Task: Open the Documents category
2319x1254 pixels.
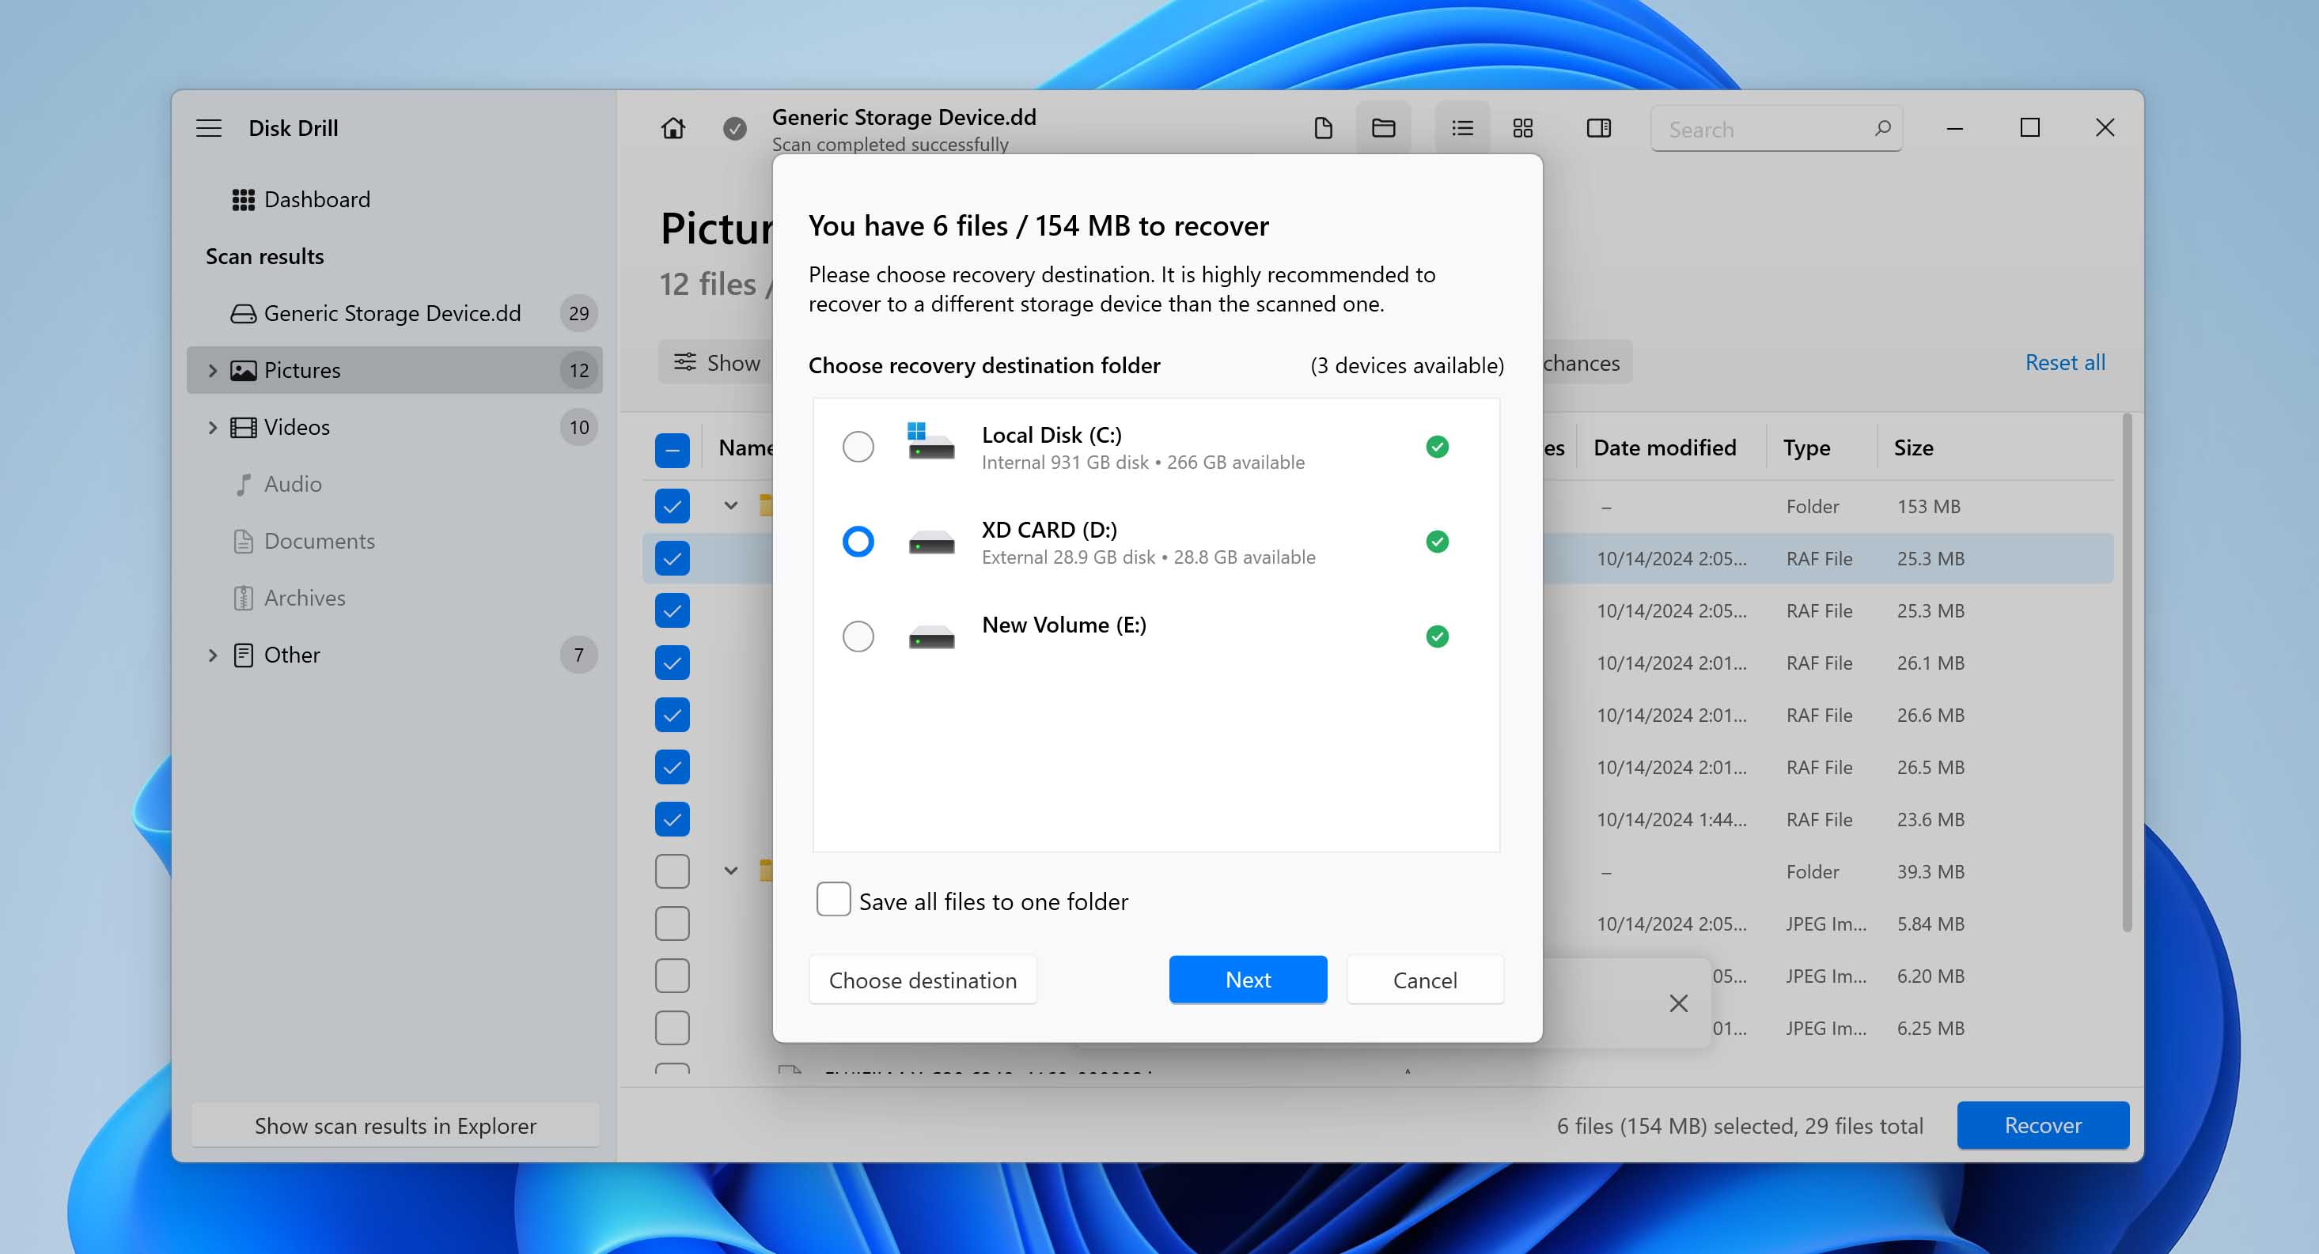Action: click(x=393, y=542)
